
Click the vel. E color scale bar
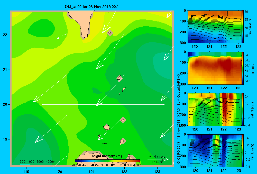[x=243, y=151]
